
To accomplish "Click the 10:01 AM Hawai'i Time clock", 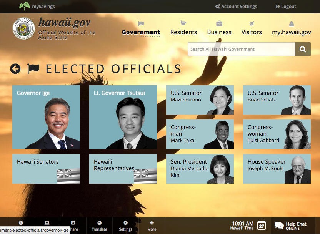I will [x=242, y=226].
